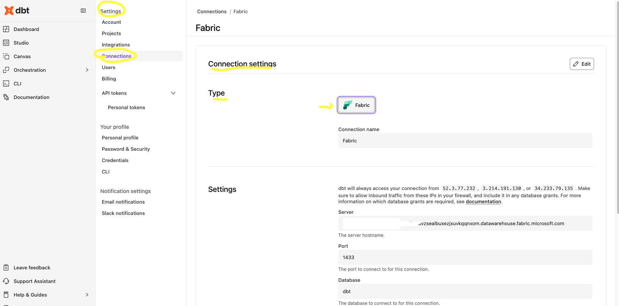
Task: Click the Fabric logo icon
Action: coord(348,105)
